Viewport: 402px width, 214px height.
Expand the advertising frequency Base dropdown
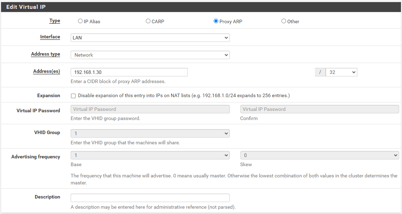(150, 155)
